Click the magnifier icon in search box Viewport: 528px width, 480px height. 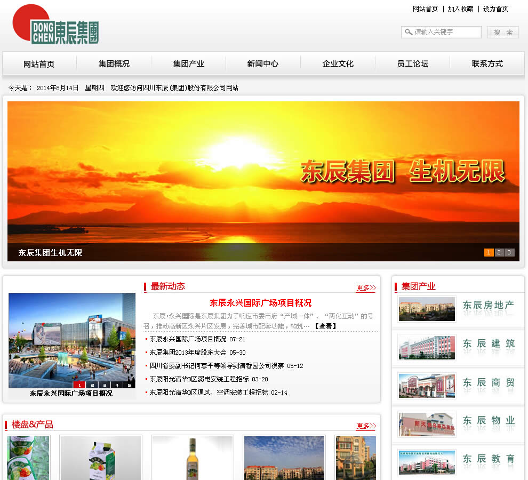[409, 32]
